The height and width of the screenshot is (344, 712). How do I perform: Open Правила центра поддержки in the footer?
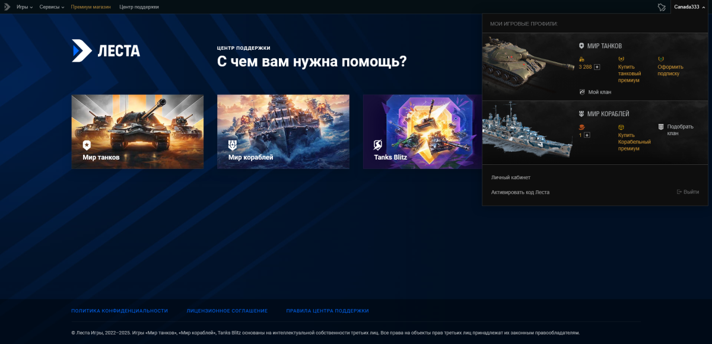point(328,311)
